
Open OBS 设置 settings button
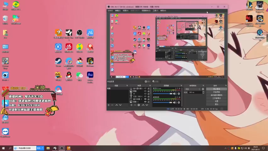(x=216, y=101)
